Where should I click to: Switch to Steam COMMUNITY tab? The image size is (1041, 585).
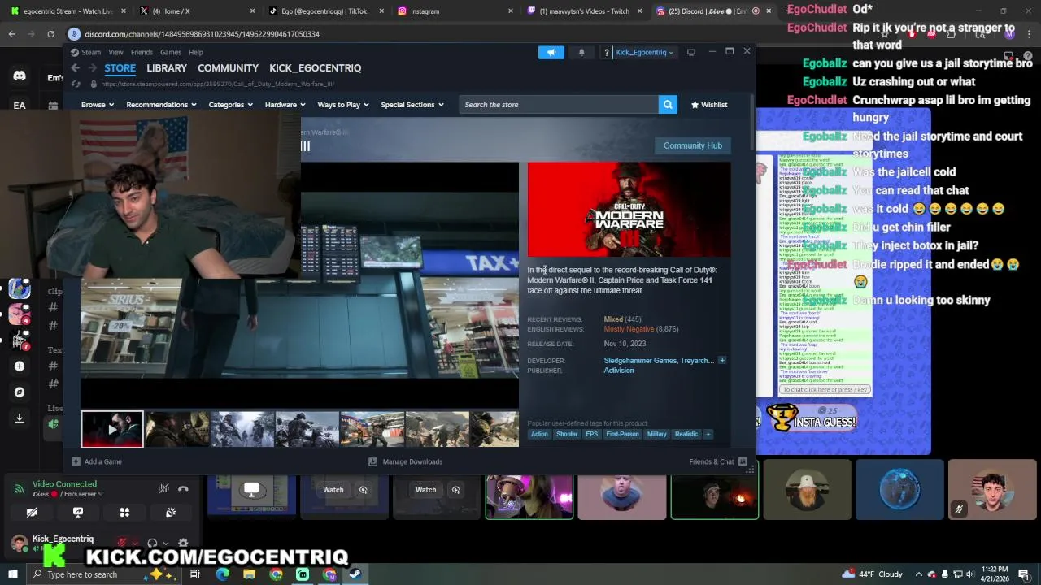[x=228, y=68]
